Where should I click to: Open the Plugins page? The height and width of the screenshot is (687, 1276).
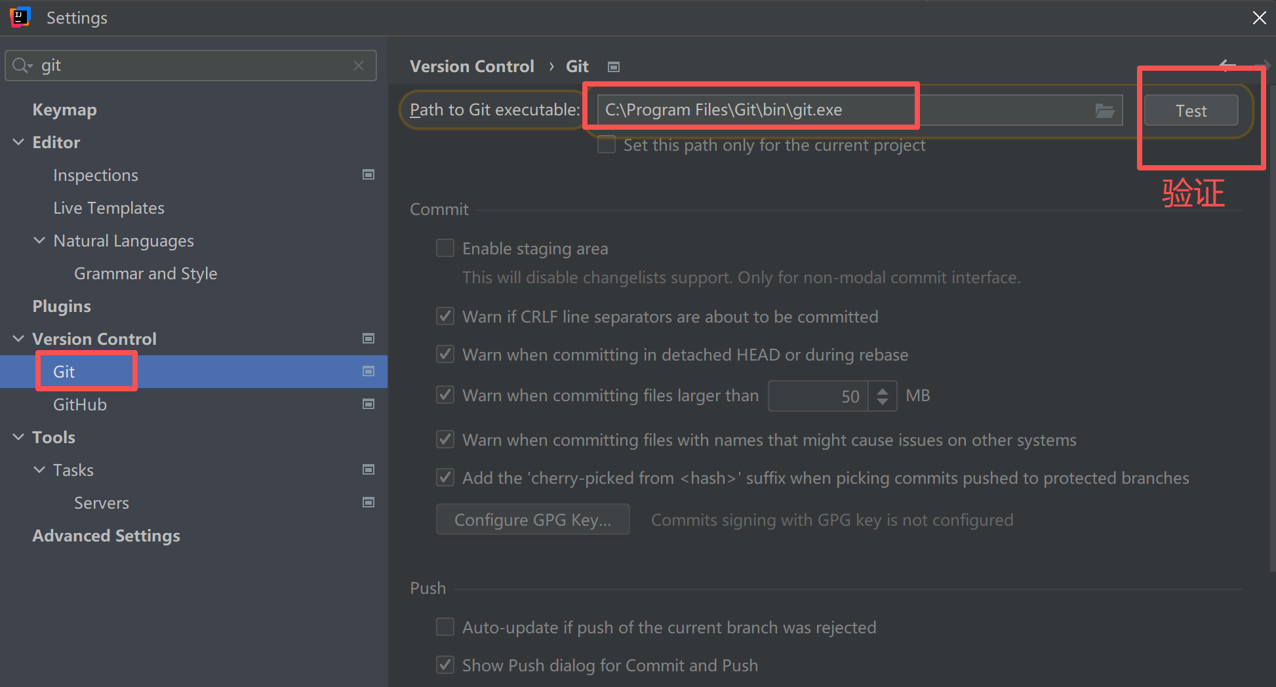[x=62, y=306]
